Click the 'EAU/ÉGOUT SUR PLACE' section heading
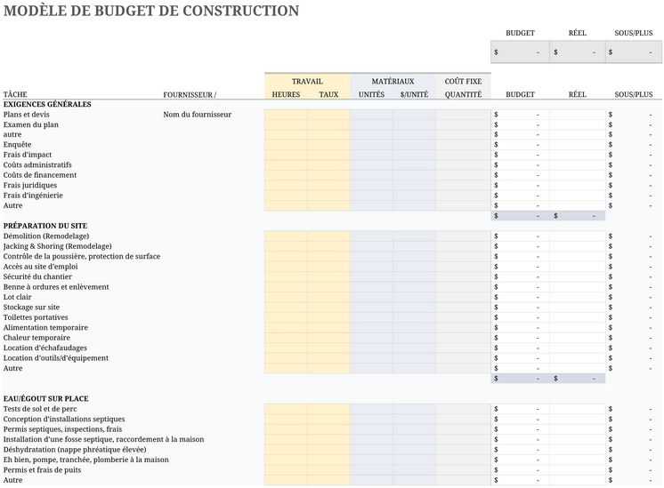Screen dimensions: 664x488 coord(45,399)
